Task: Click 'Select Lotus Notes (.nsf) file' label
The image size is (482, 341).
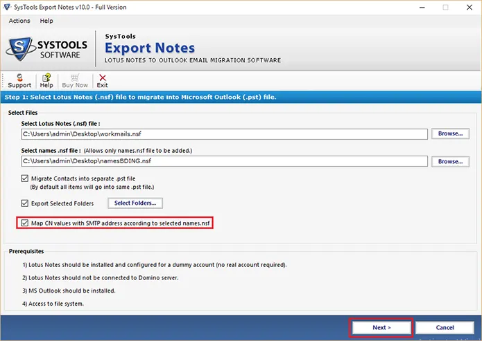Action: [60, 124]
